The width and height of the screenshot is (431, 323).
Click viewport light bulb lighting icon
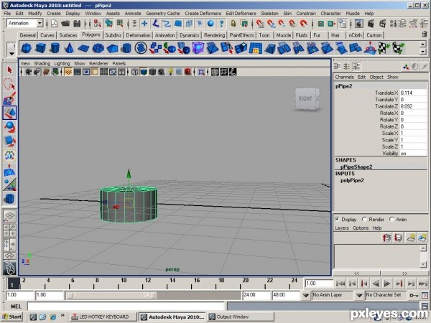[170, 72]
